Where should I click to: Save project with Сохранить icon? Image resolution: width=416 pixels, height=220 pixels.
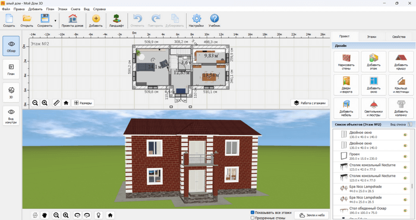click(45, 20)
